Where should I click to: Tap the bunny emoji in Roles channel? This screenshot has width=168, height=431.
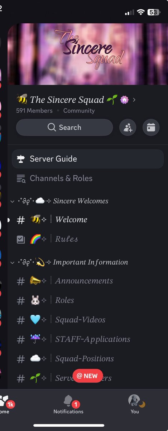[x=35, y=300]
